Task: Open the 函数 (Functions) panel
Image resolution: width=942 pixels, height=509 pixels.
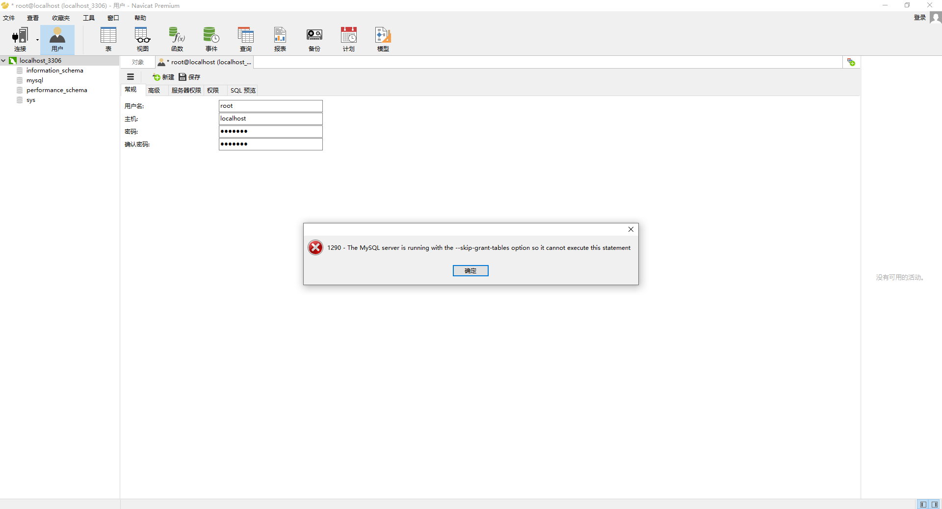Action: (177, 39)
